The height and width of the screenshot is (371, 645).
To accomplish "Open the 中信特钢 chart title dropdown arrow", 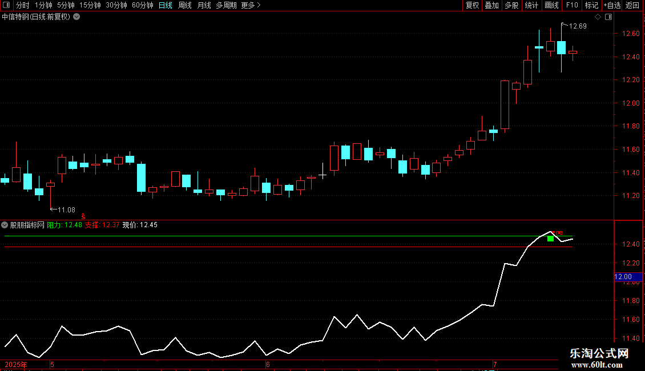I will [76, 17].
